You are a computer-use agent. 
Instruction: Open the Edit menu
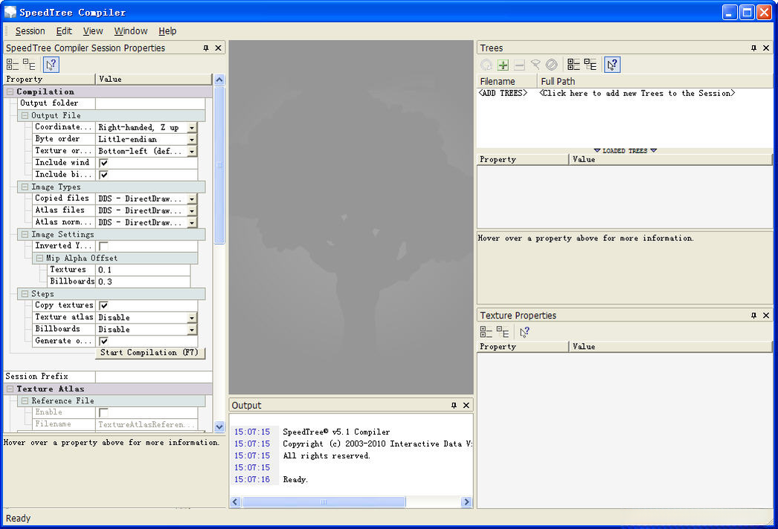tap(64, 31)
